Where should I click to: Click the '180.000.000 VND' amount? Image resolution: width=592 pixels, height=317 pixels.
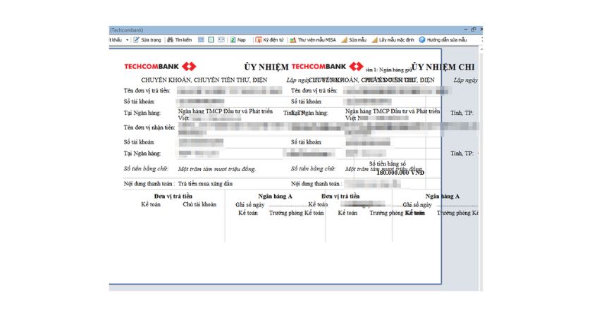(400, 173)
